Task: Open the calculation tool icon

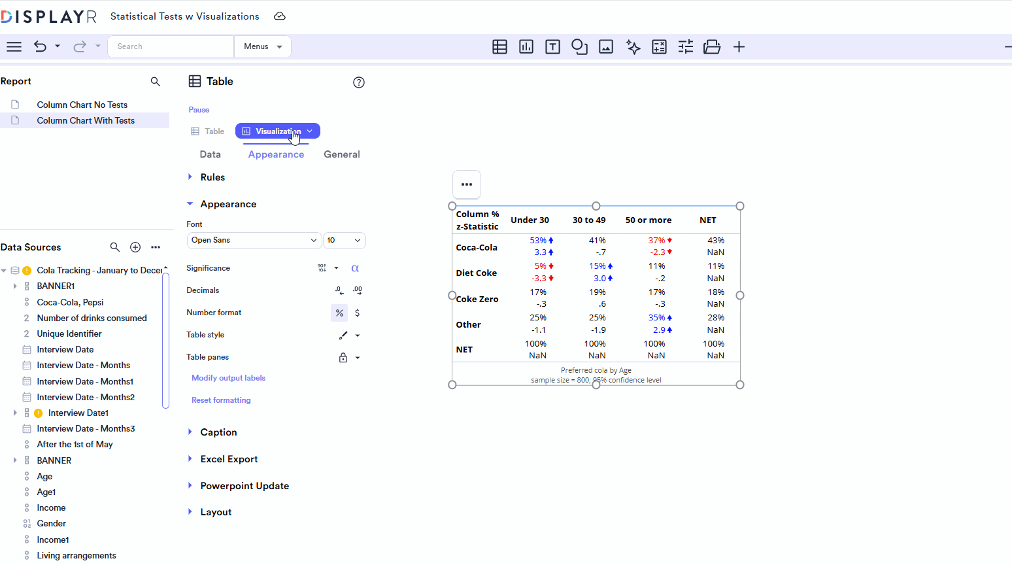Action: 660,46
